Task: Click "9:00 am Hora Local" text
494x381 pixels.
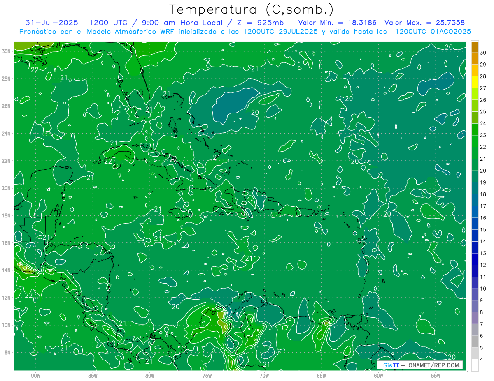Action: pyautogui.click(x=182, y=23)
